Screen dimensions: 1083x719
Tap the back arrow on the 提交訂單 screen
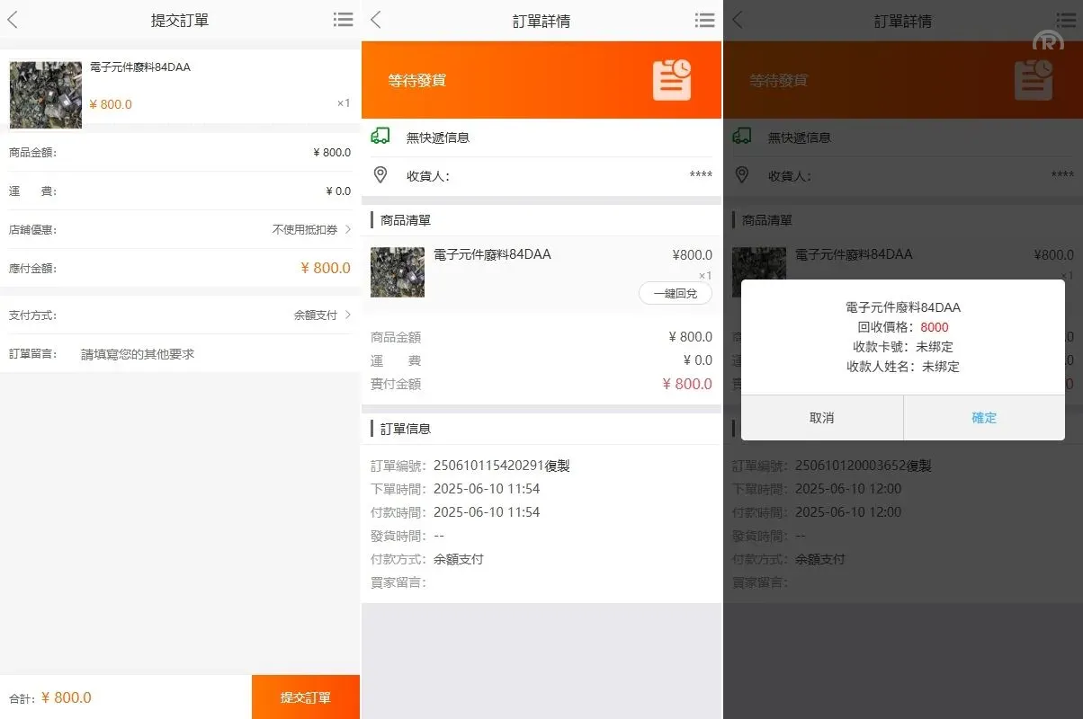(x=13, y=20)
